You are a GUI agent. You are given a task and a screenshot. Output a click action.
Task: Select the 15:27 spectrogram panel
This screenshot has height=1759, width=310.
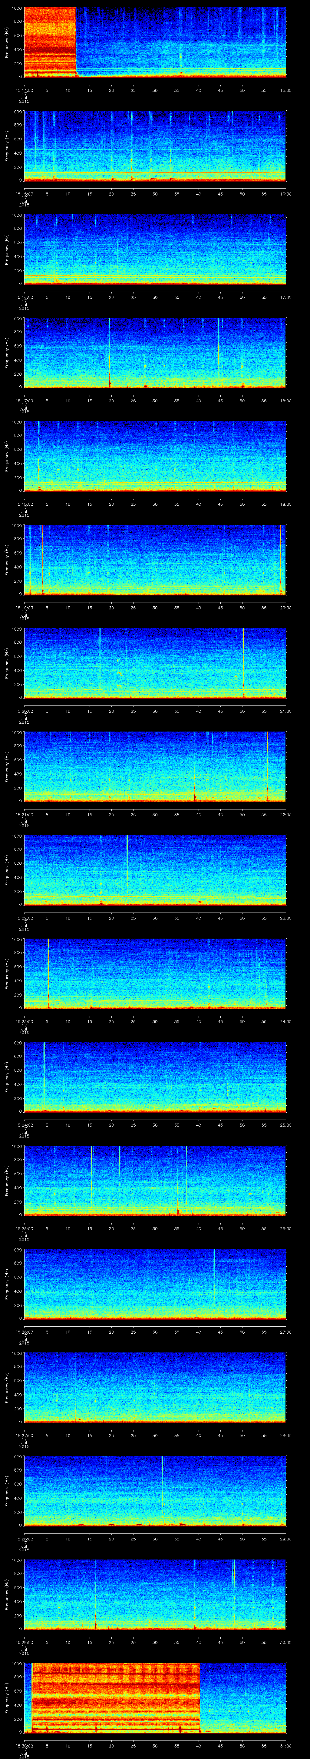click(x=155, y=1386)
